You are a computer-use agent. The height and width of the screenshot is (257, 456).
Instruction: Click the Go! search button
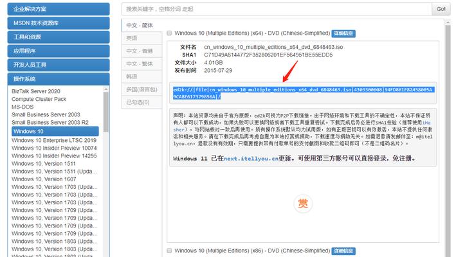point(441,9)
